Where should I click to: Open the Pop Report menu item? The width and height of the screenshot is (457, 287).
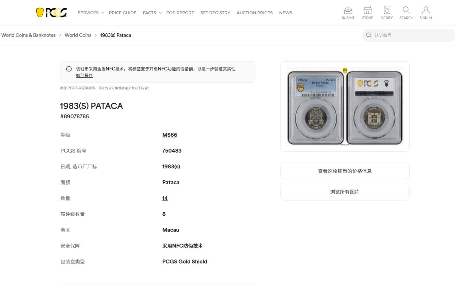pyautogui.click(x=180, y=13)
